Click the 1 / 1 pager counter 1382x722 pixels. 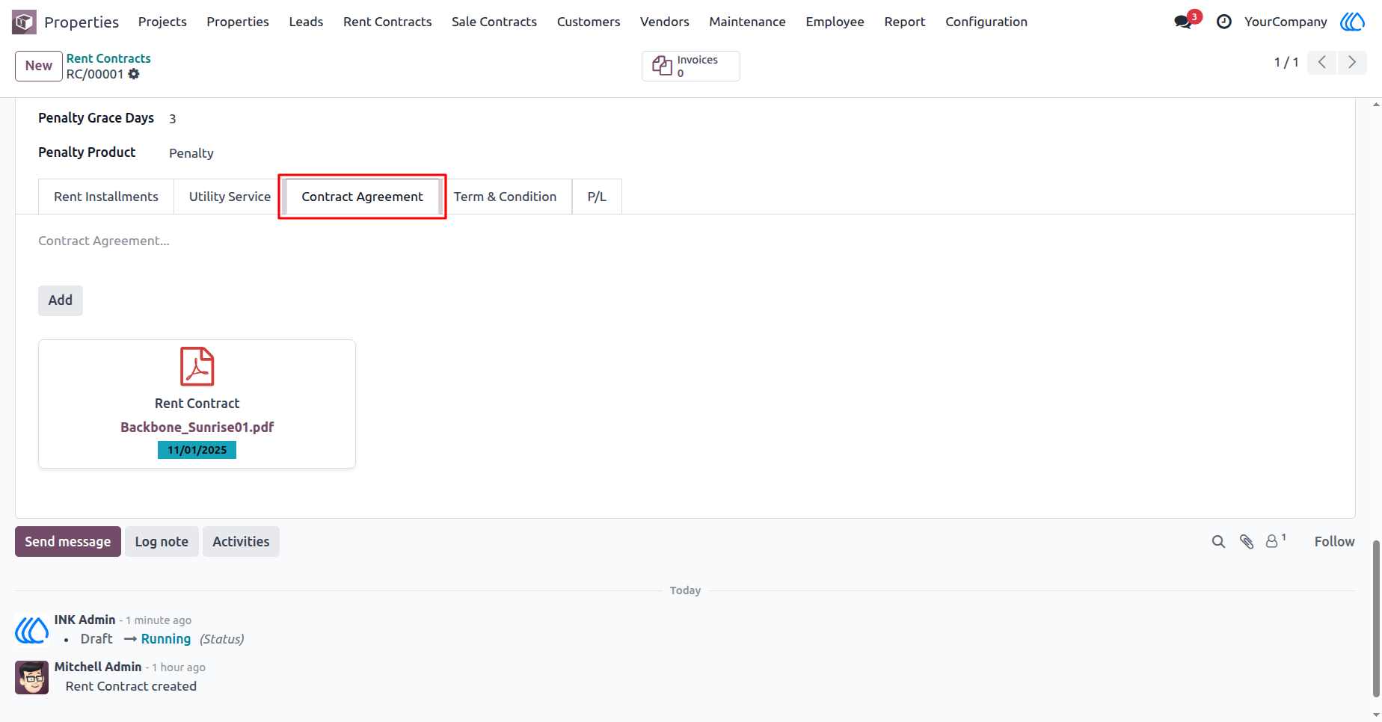click(x=1286, y=62)
